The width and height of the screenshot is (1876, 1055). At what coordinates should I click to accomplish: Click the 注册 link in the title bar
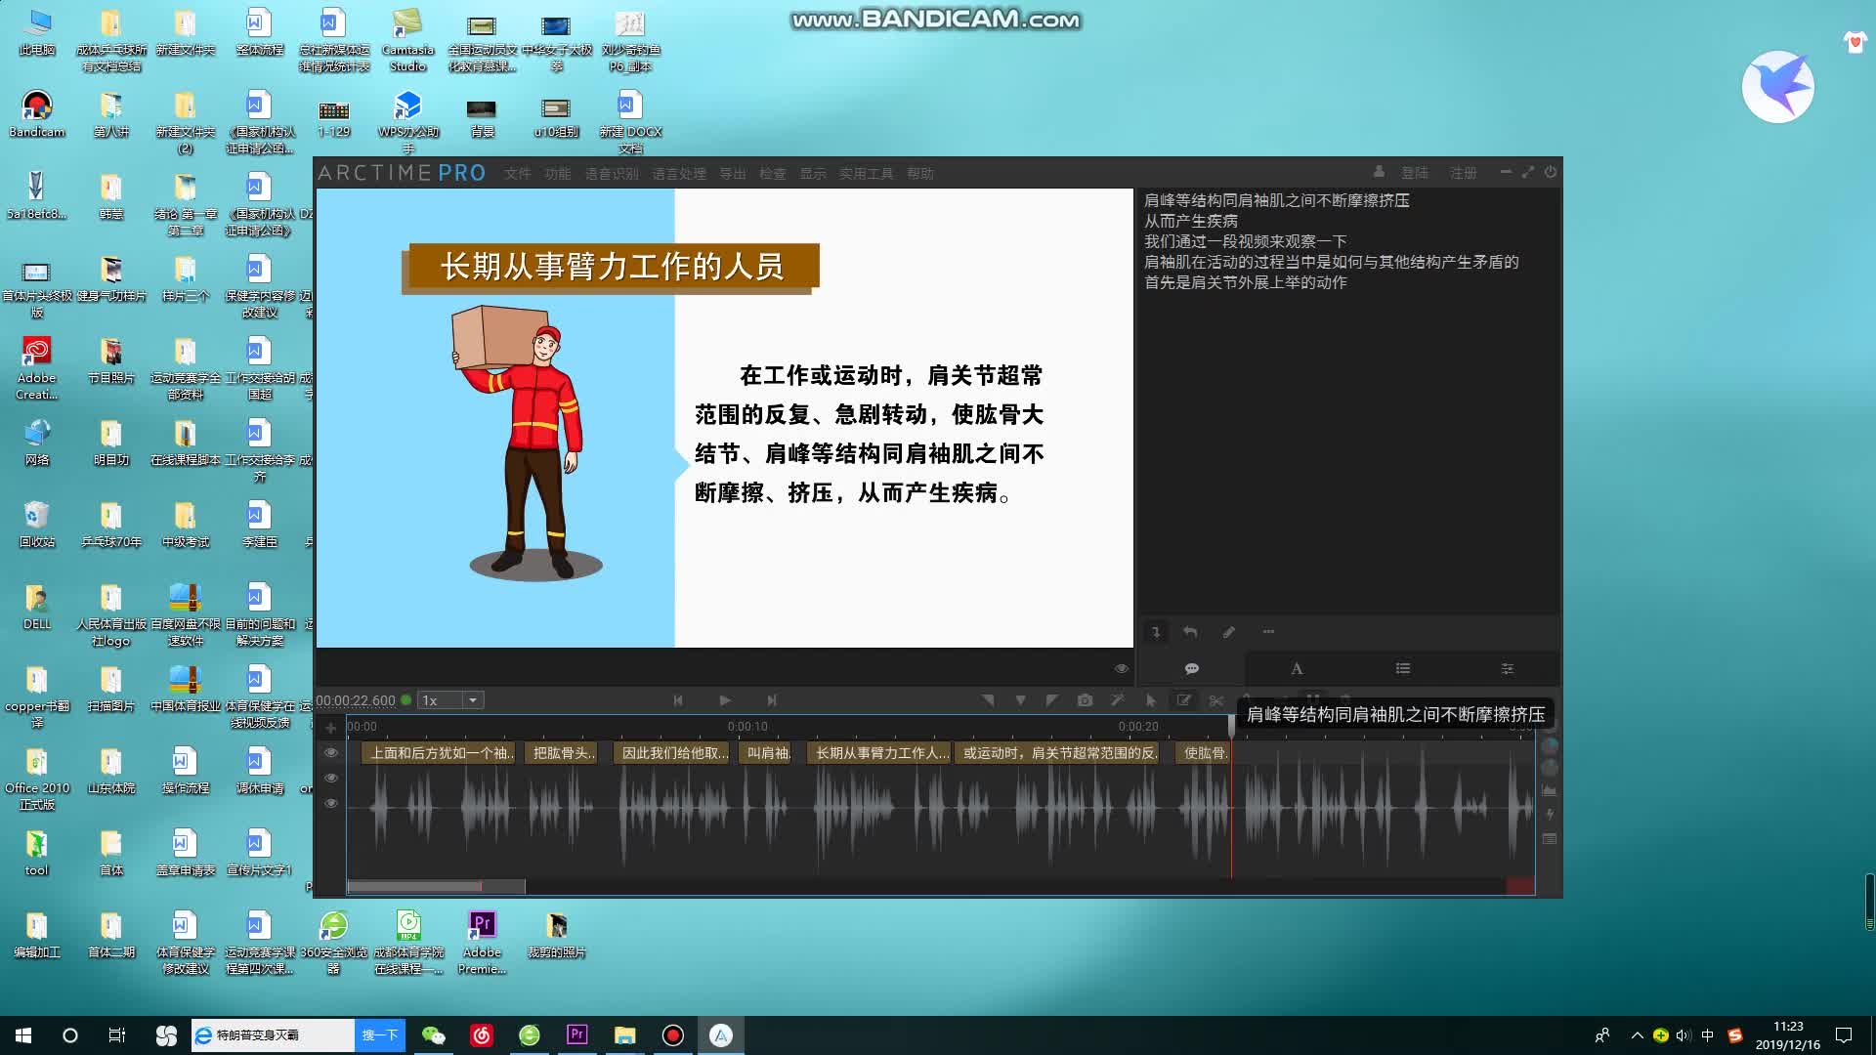pyautogui.click(x=1463, y=173)
